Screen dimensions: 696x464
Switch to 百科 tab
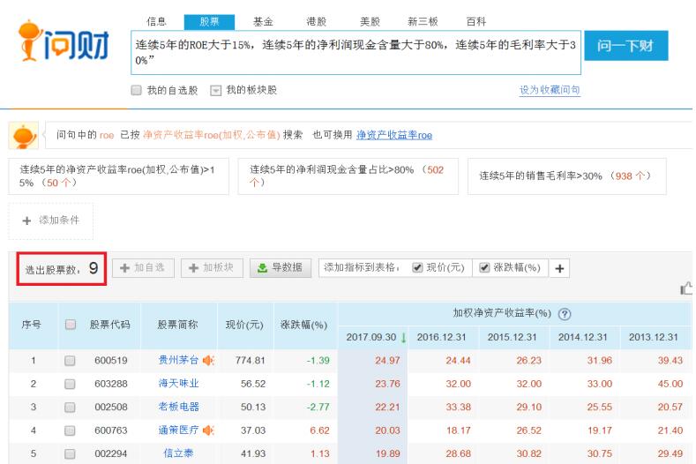point(475,21)
